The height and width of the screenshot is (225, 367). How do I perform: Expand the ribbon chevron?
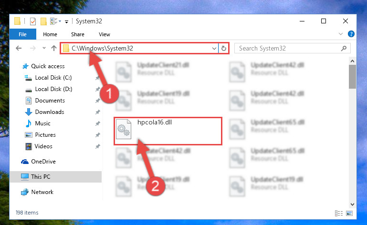click(341, 34)
